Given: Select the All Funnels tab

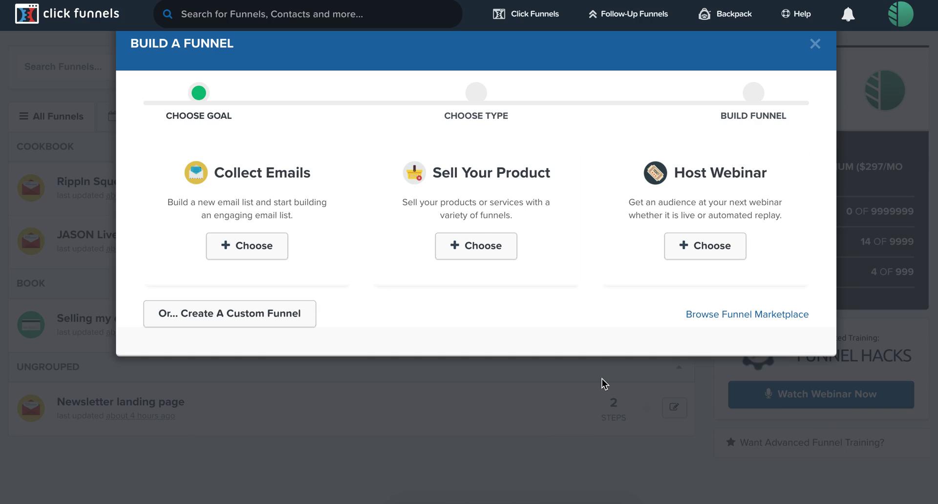Looking at the screenshot, I should pos(51,117).
